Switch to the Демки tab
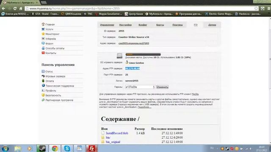Viewport: 271px width, 152px height. click(212, 25)
